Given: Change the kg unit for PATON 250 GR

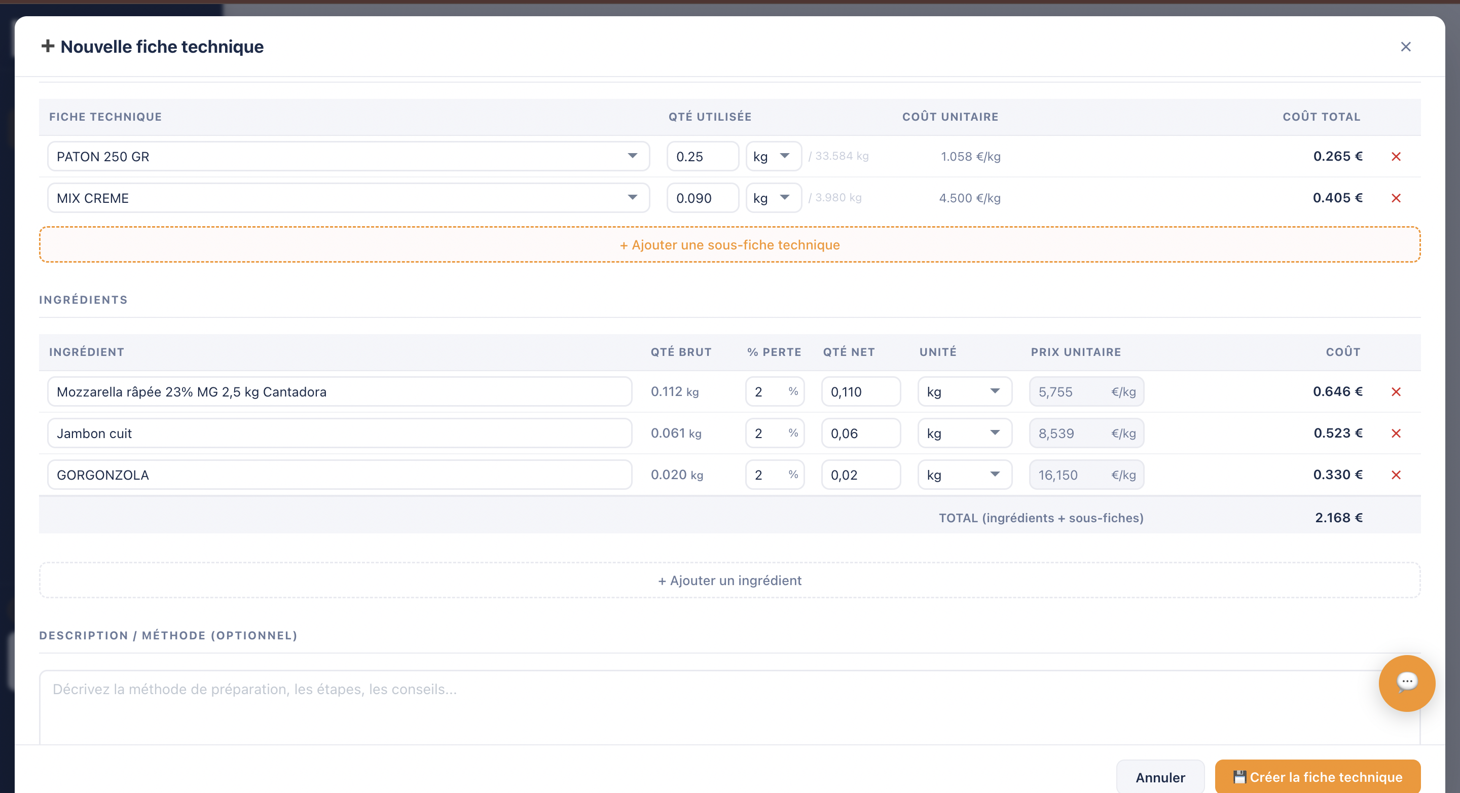Looking at the screenshot, I should (x=773, y=157).
